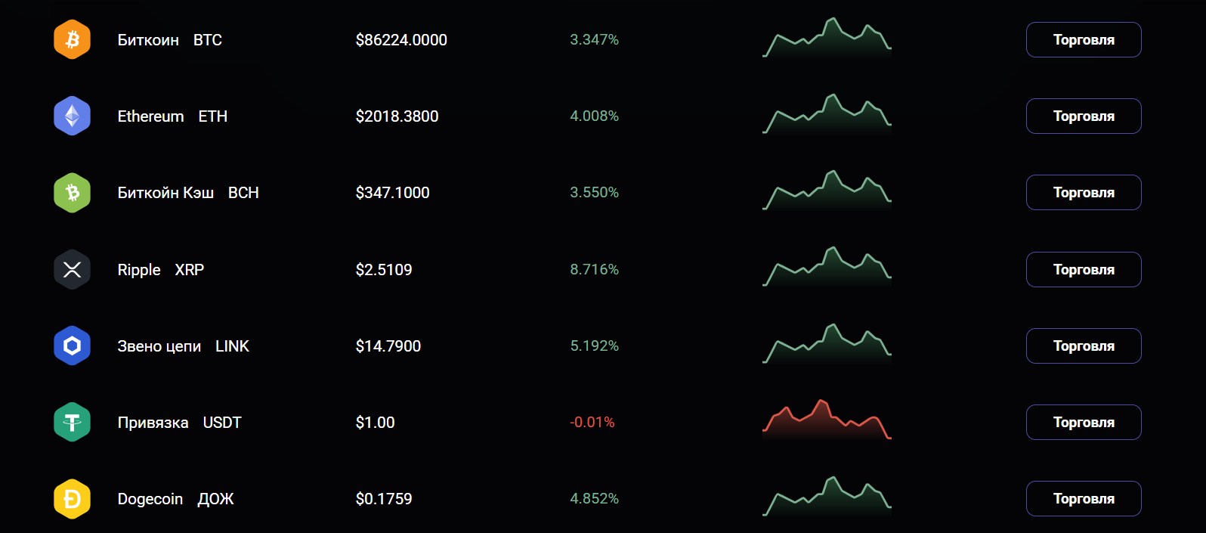Viewport: 1206px width, 533px height.
Task: Click the BCH ticker symbol
Action: 243,193
